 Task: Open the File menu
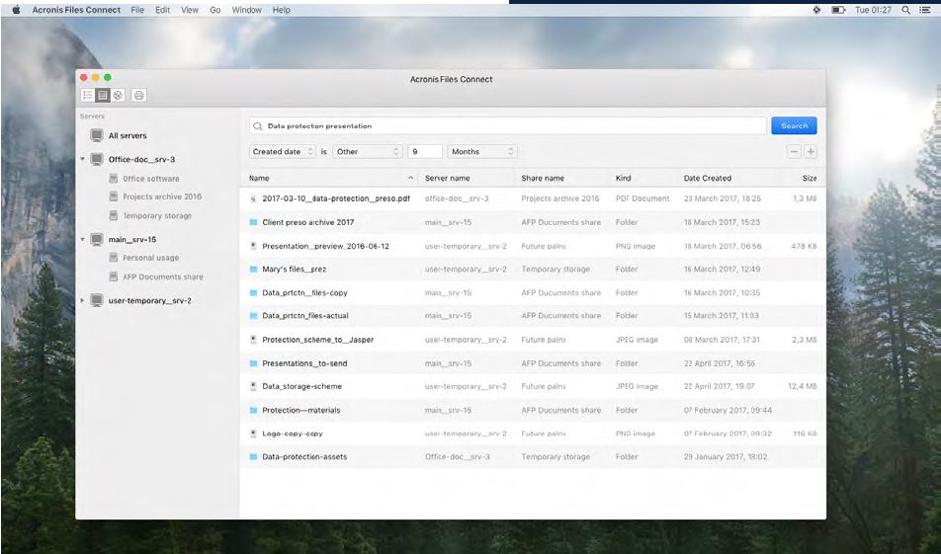[x=137, y=10]
